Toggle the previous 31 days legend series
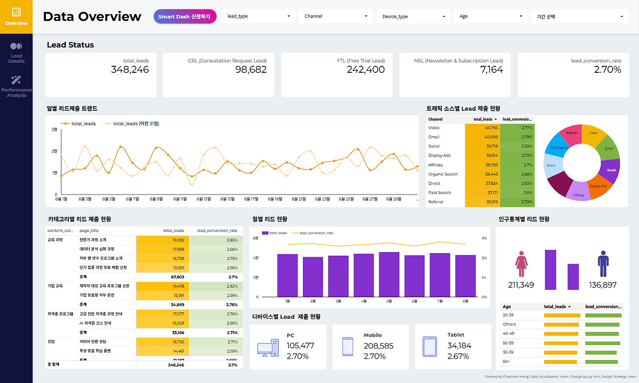 [131, 123]
